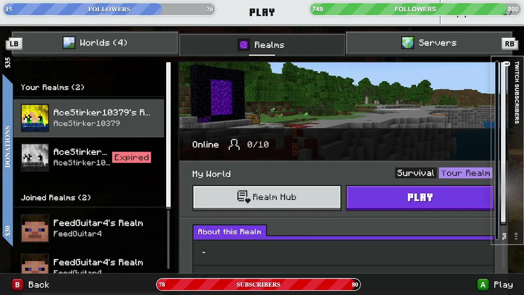Click the red Expired badge
This screenshot has width=524, height=295.
131,157
